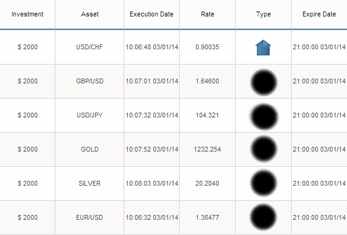Sort by Asset column header

click(x=89, y=14)
